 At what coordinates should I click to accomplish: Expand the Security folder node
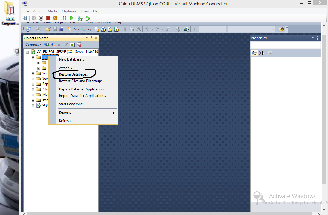point(33,73)
